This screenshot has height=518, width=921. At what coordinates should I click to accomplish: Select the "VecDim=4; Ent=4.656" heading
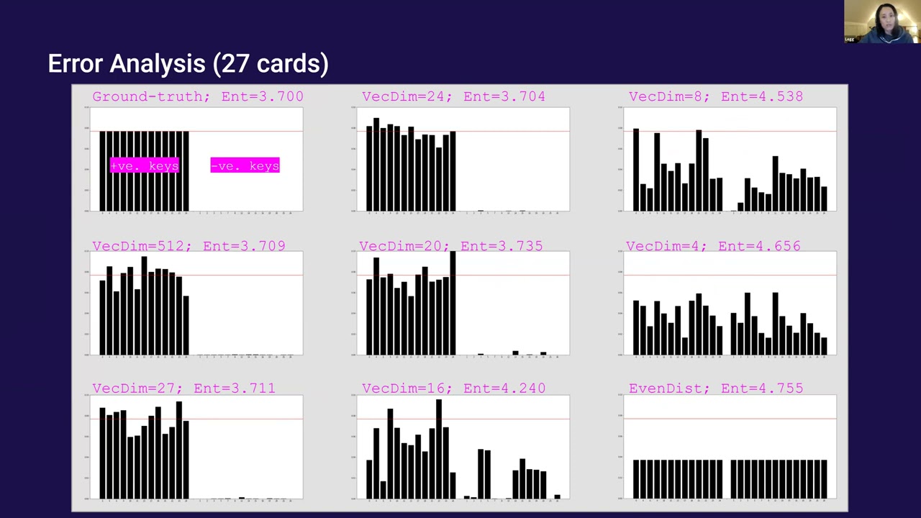713,246
